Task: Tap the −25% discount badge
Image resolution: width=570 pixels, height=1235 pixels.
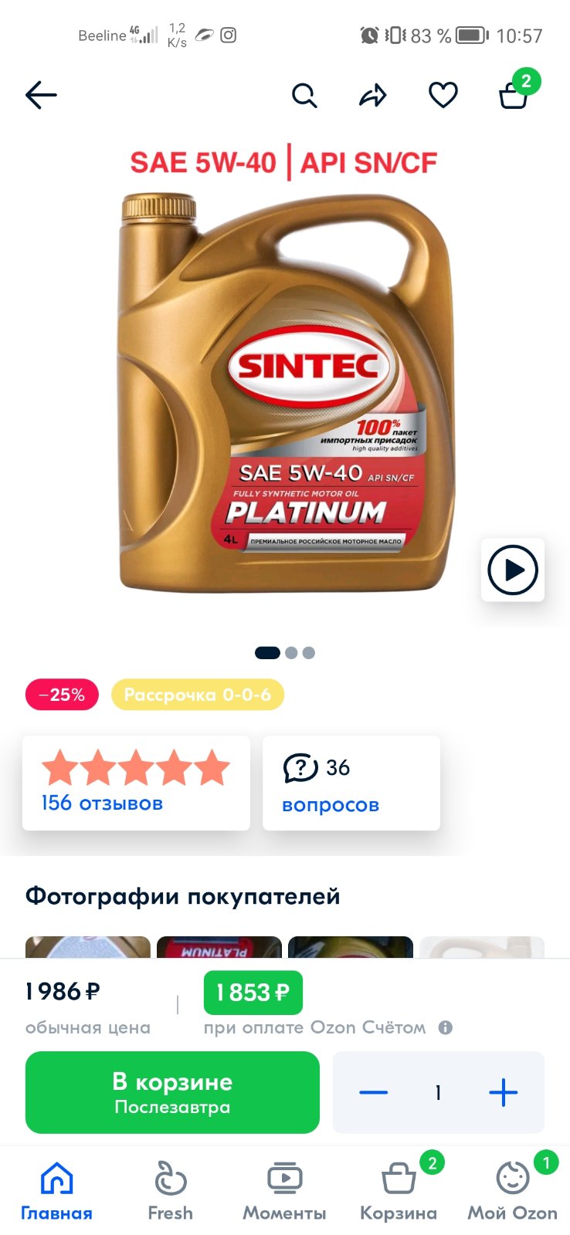Action: (62, 695)
